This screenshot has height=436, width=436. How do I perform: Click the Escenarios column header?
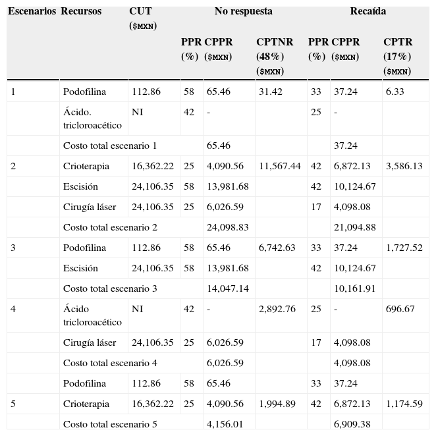point(32,12)
